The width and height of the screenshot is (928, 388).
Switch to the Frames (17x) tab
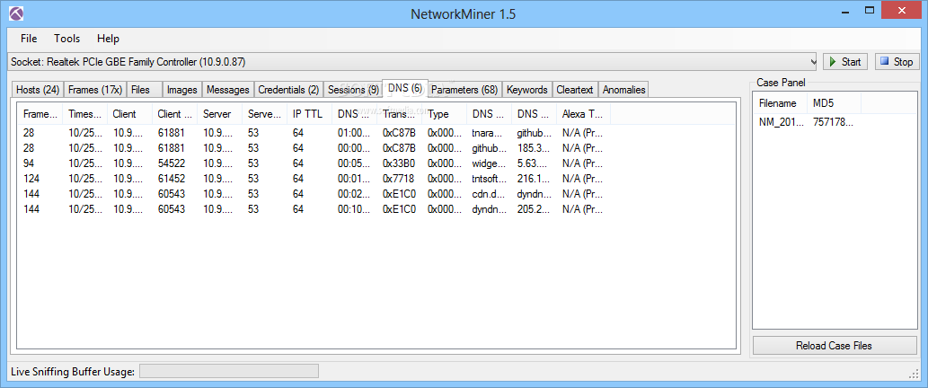pos(95,90)
